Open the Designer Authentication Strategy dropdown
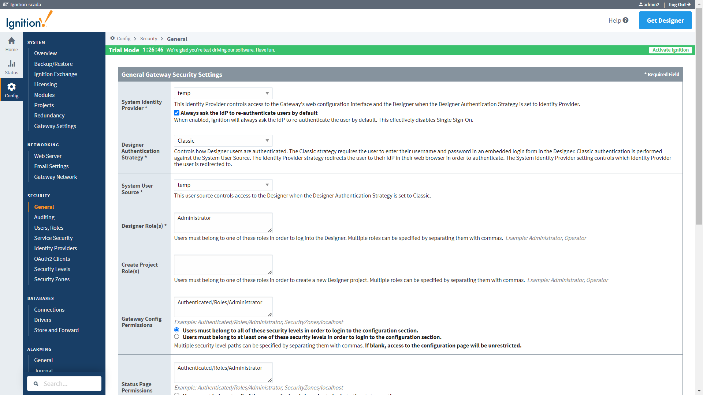The image size is (703, 395). coord(223,141)
